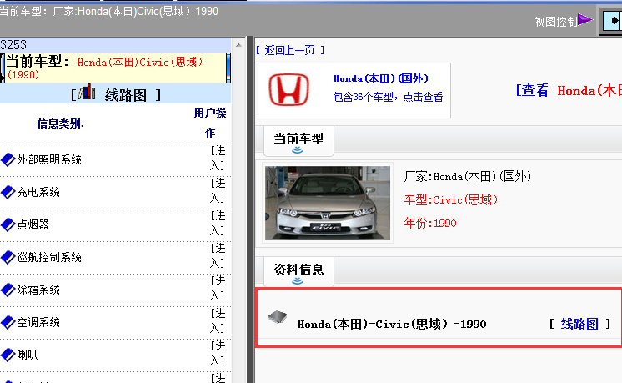Click 返回上一页 link
The height and width of the screenshot is (383, 622).
290,50
